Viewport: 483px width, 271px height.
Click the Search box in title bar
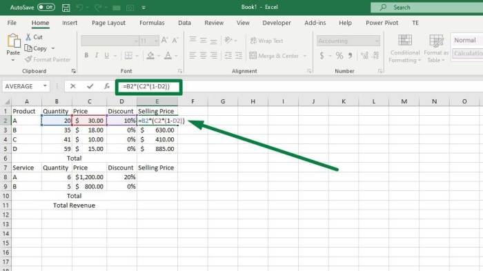[x=426, y=8]
